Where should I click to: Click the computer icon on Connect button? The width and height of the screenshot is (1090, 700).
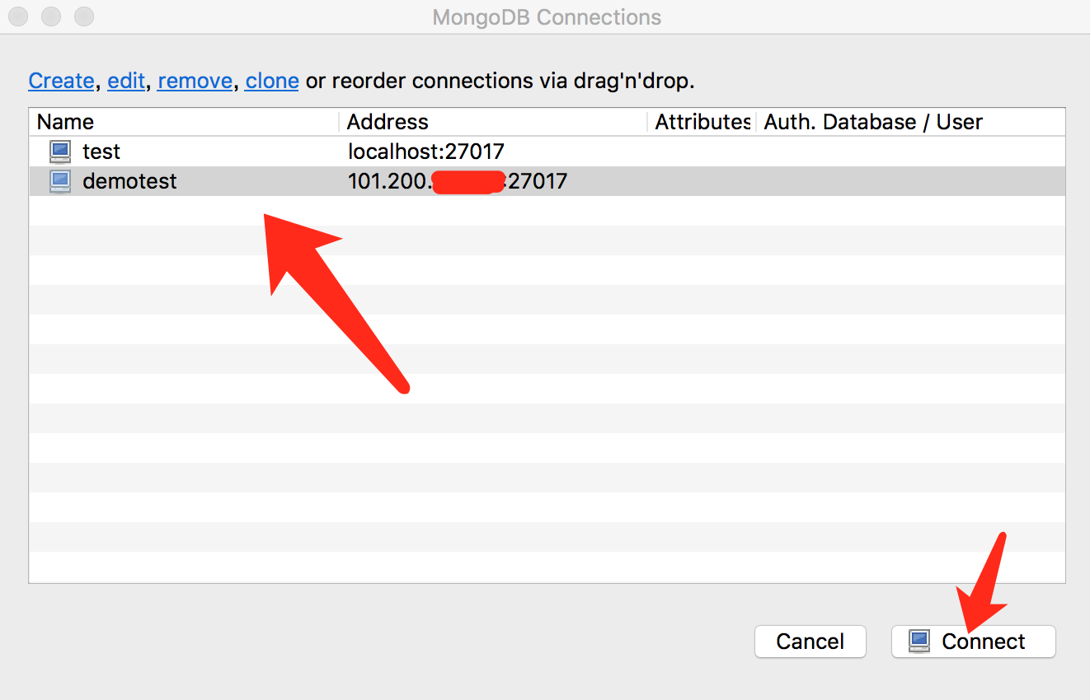919,642
